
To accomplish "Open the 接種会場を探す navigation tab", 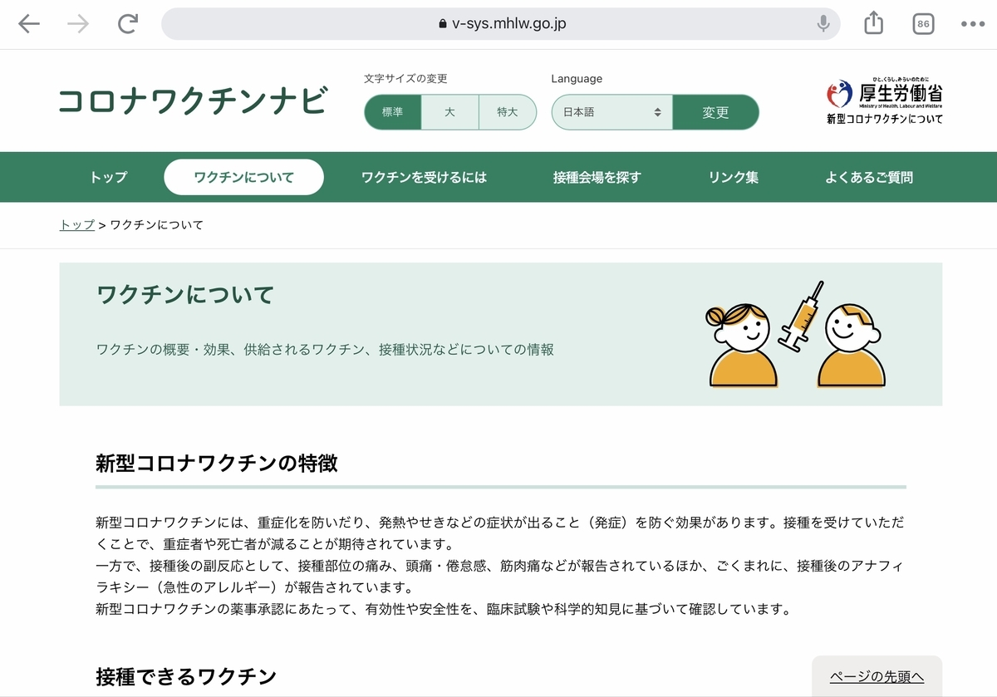I will click(x=597, y=177).
